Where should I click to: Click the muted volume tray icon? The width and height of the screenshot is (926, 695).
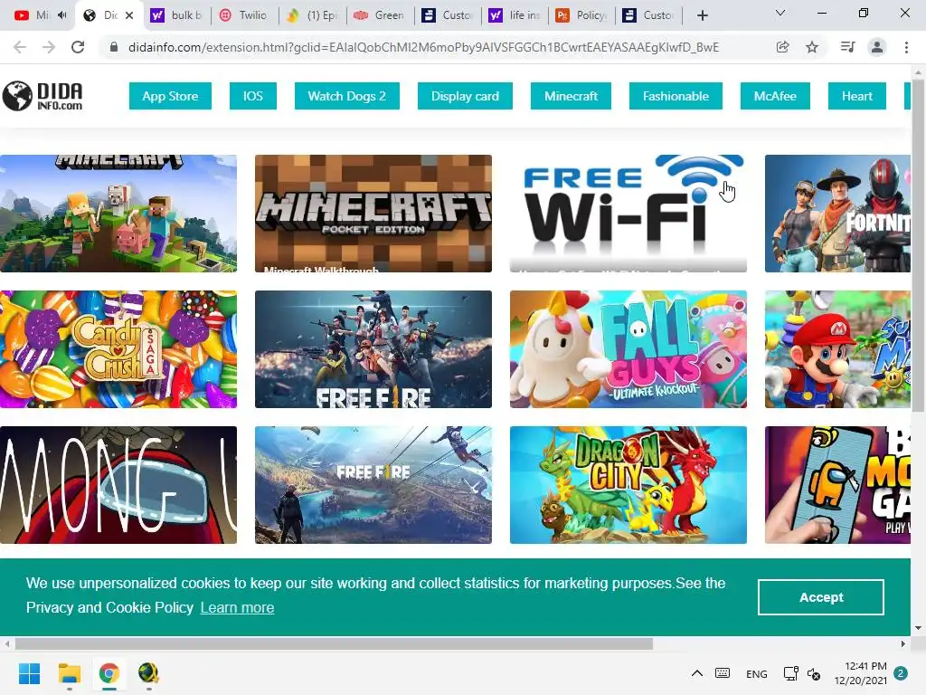pyautogui.click(x=814, y=673)
